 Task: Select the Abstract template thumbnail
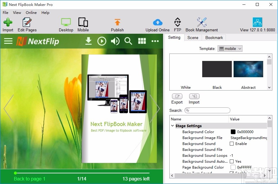click(x=248, y=69)
